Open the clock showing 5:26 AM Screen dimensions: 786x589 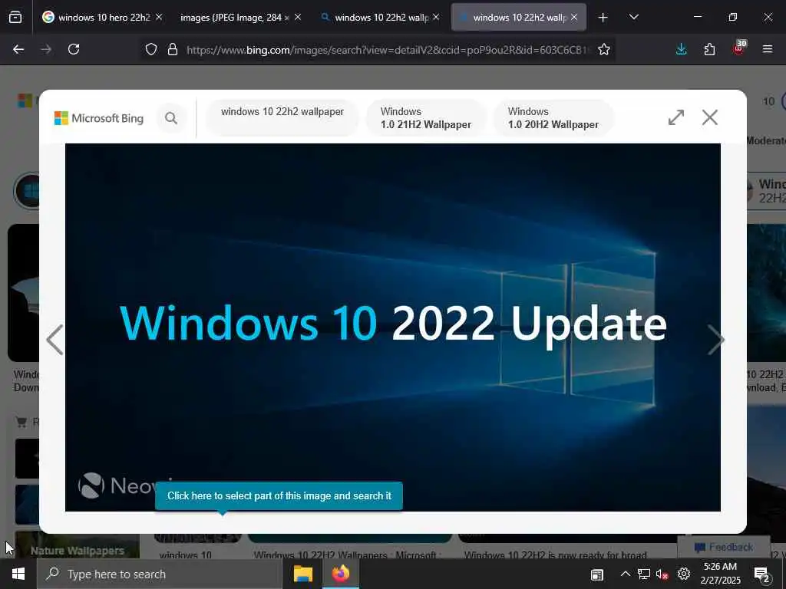coord(720,574)
